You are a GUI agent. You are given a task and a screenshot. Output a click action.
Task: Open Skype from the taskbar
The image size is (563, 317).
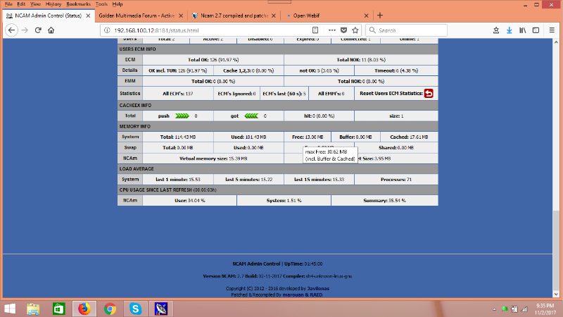point(135,309)
